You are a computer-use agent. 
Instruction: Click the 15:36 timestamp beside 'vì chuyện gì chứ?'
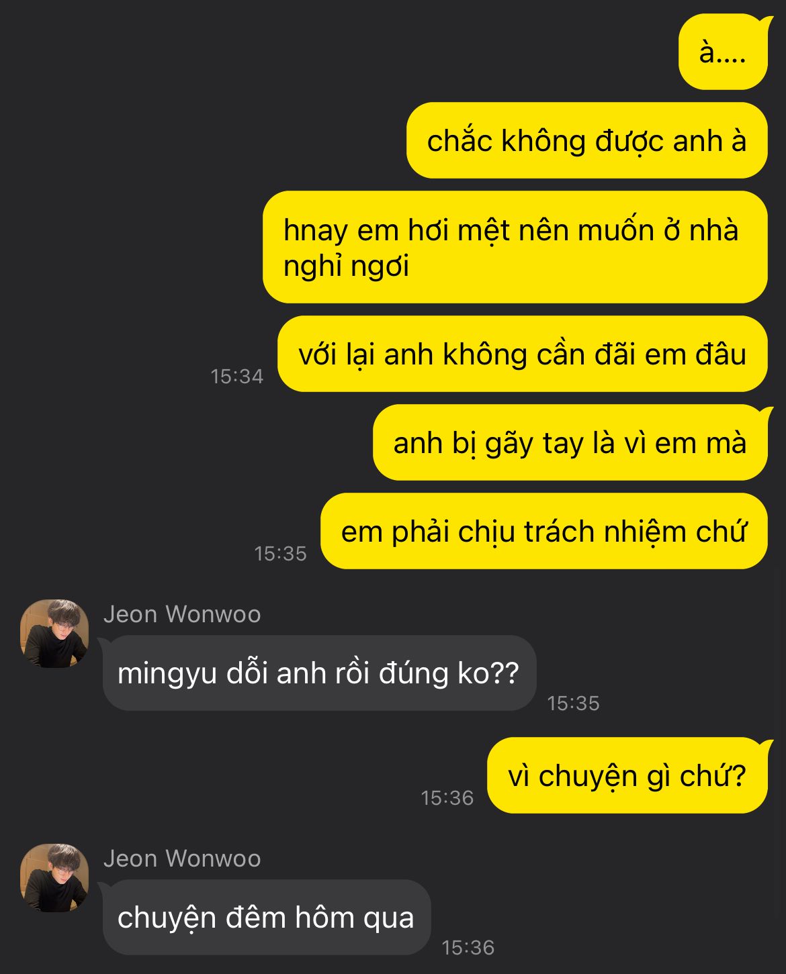point(447,798)
